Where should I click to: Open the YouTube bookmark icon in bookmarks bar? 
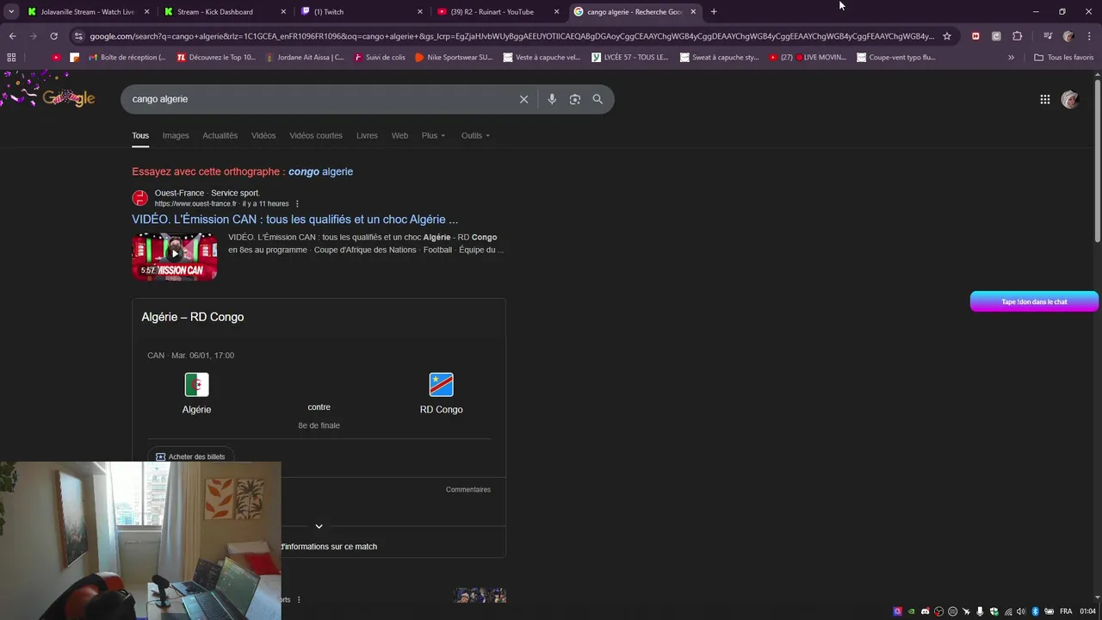coord(56,58)
